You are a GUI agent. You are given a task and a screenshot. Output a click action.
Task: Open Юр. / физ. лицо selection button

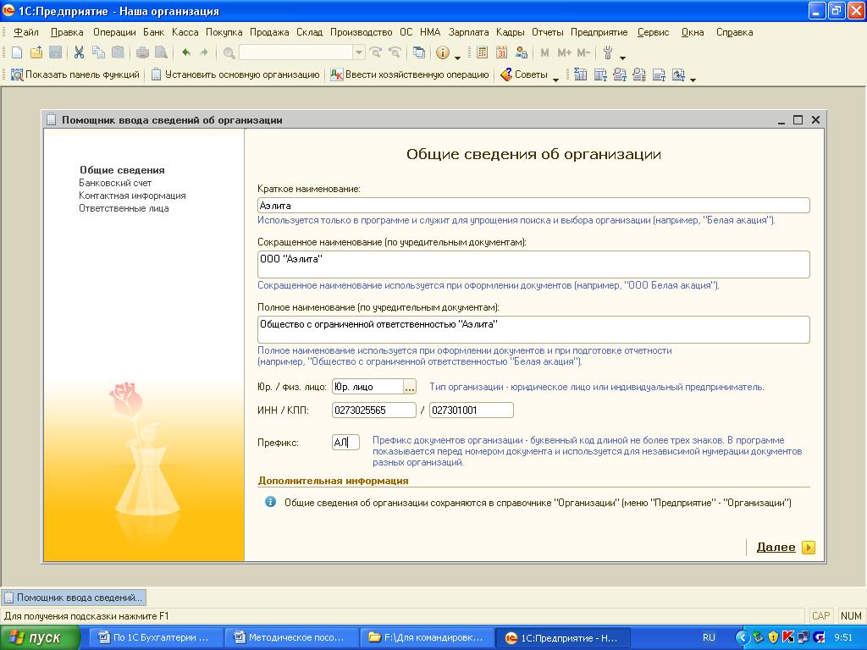409,387
